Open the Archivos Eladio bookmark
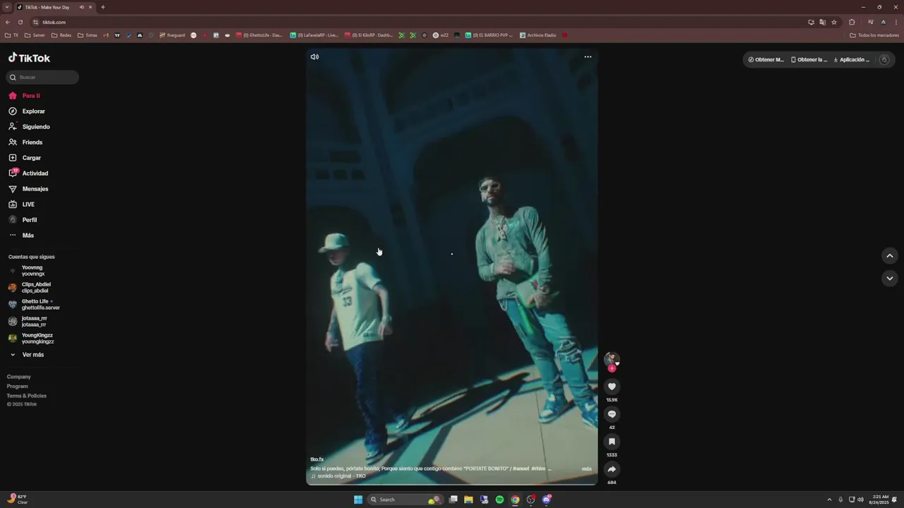This screenshot has height=508, width=904. (x=538, y=35)
